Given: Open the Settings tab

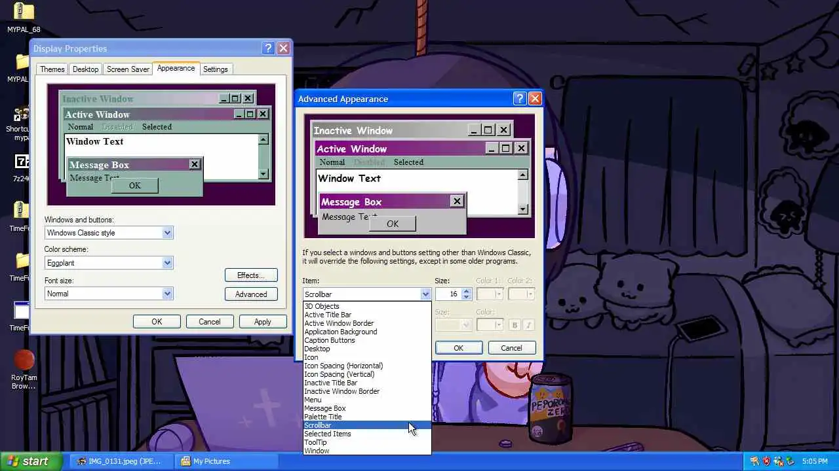Looking at the screenshot, I should [215, 69].
